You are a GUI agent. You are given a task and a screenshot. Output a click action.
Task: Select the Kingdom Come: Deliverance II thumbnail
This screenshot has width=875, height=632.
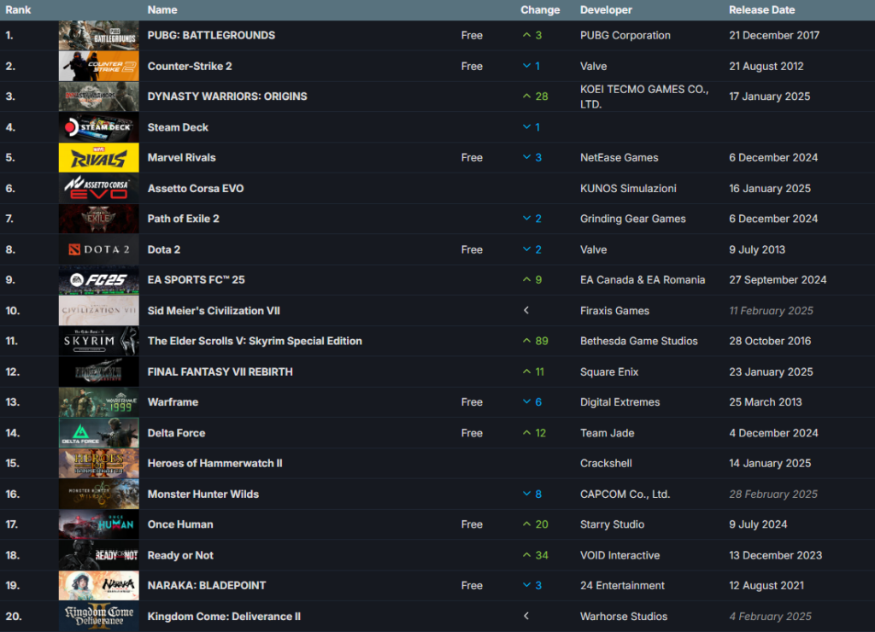coord(97,616)
